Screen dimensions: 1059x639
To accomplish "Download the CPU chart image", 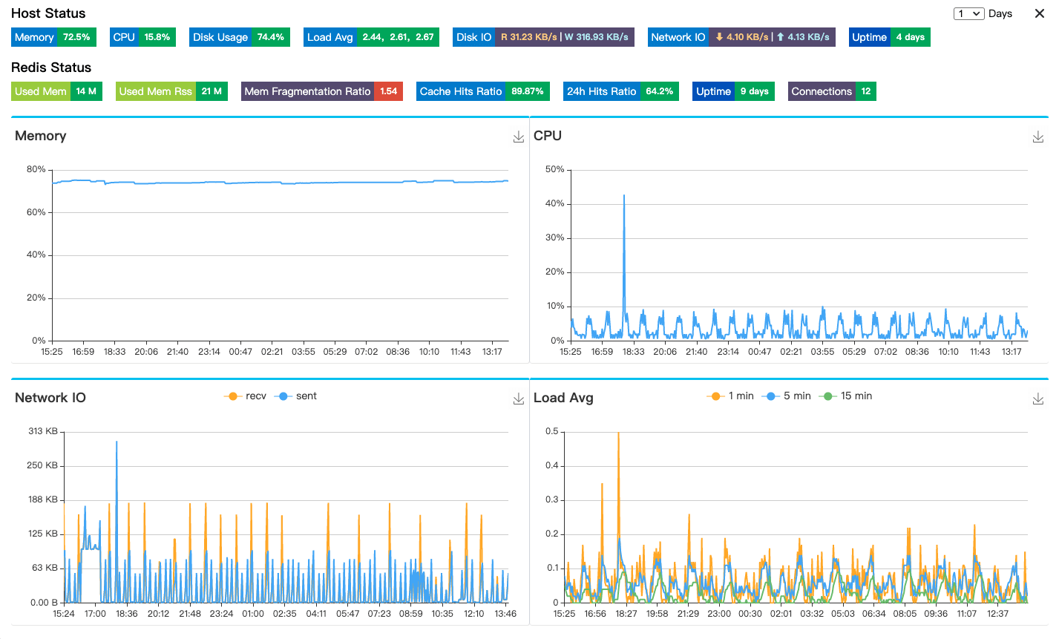I will click(x=1038, y=137).
